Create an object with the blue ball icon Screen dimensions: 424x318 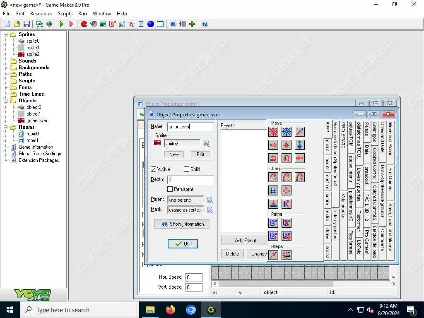(x=151, y=24)
